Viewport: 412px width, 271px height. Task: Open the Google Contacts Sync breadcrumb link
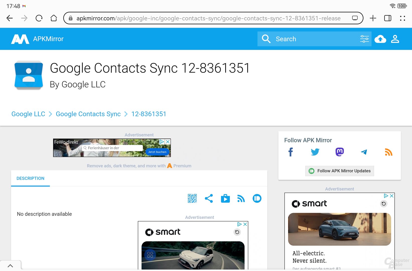coord(88,114)
